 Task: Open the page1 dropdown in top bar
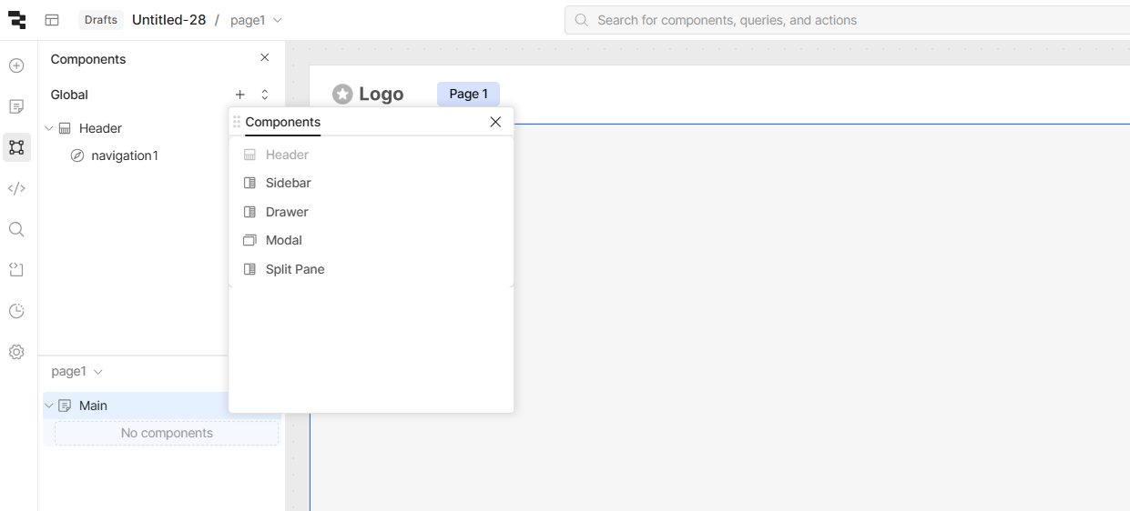click(x=256, y=20)
